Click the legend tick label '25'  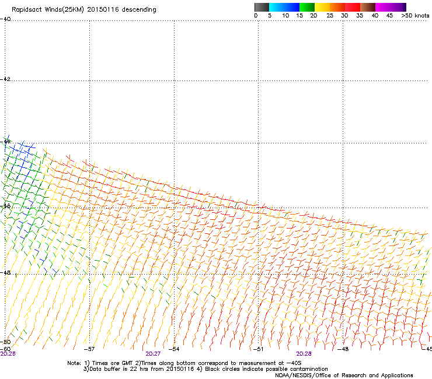(330, 16)
